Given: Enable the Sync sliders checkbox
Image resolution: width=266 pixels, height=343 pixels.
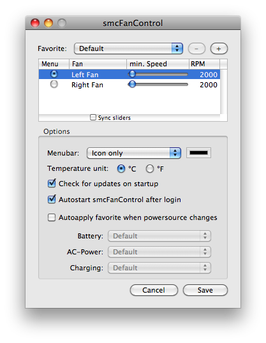Looking at the screenshot, I should point(93,117).
